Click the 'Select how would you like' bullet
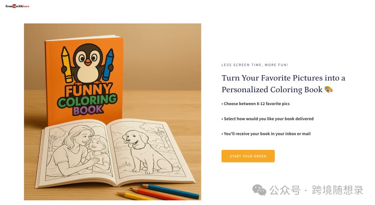This screenshot has height=205, width=375. click(x=267, y=119)
